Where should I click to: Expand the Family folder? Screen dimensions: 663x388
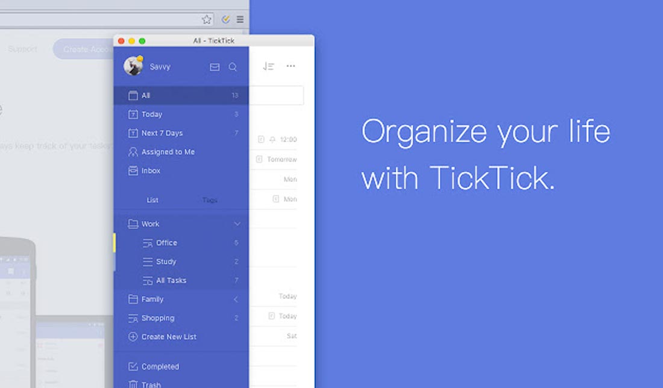(x=236, y=299)
